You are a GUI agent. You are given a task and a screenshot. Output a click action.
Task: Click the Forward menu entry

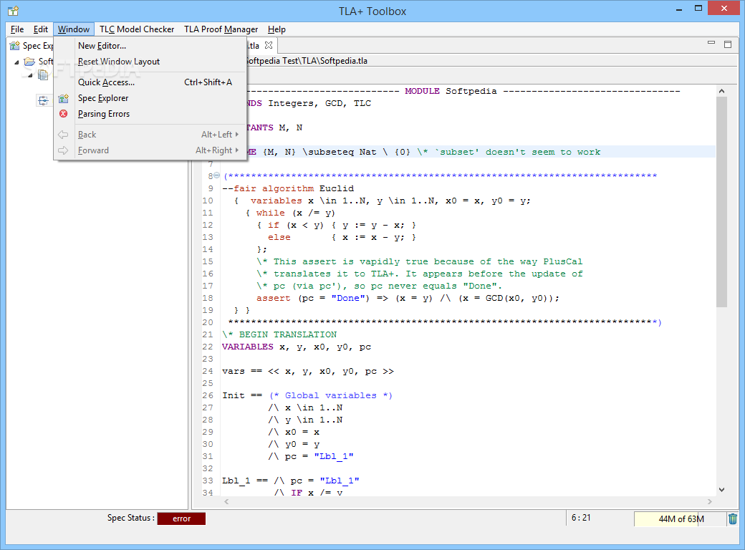[150, 150]
